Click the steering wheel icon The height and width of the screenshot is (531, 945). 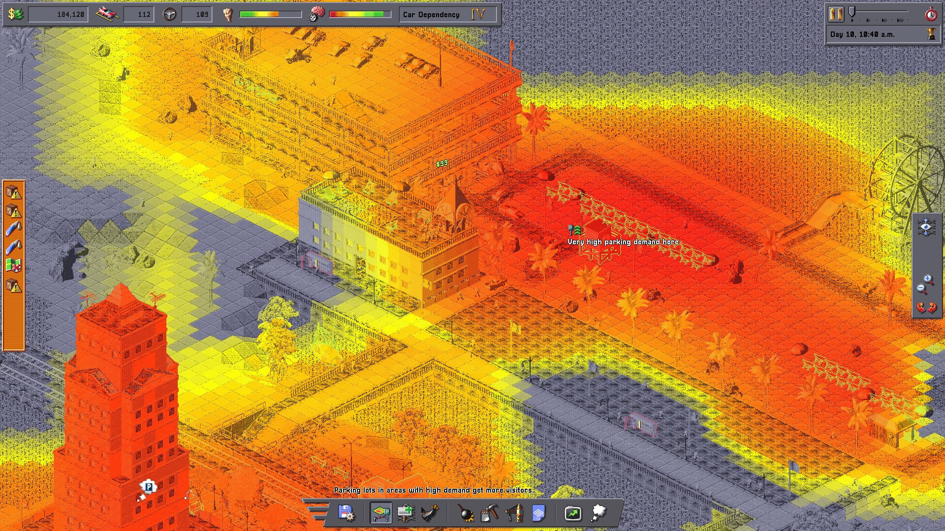pyautogui.click(x=170, y=15)
